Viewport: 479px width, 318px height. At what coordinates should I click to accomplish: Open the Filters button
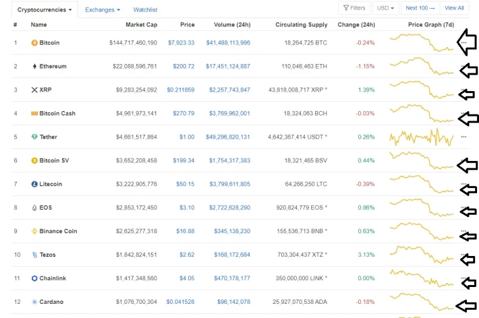pyautogui.click(x=354, y=8)
